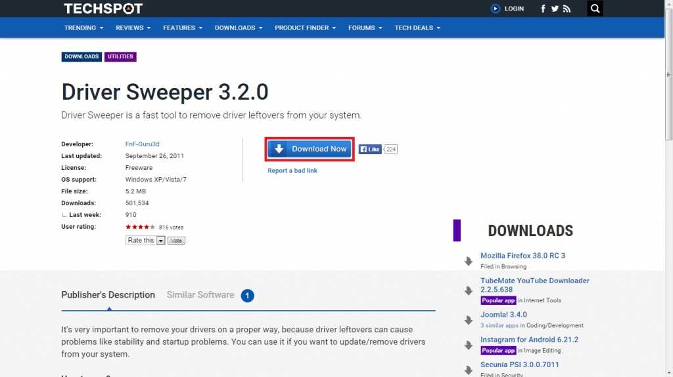
Task: Click the 'Report a bad link' link
Action: [292, 170]
